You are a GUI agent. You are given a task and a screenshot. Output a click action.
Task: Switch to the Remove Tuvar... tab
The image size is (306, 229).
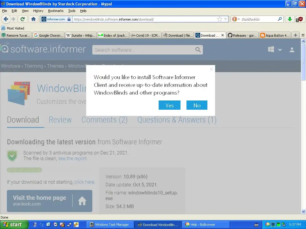(x=16, y=35)
